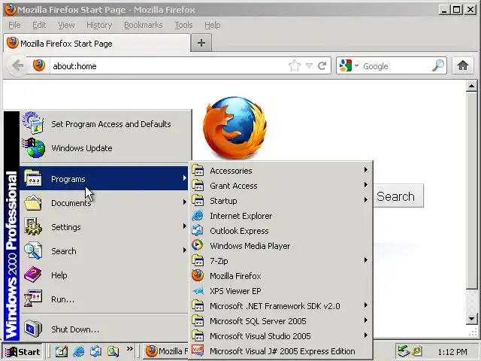
Task: Click the Firefox home button
Action: pyautogui.click(x=463, y=65)
